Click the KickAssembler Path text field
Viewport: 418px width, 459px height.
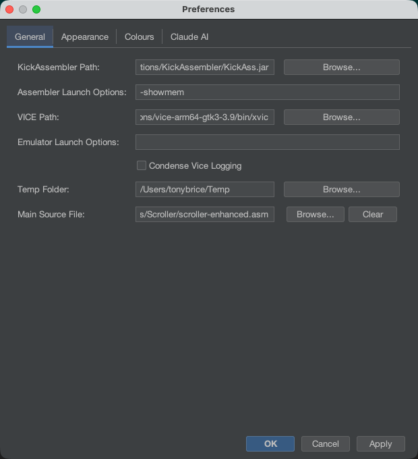[205, 67]
